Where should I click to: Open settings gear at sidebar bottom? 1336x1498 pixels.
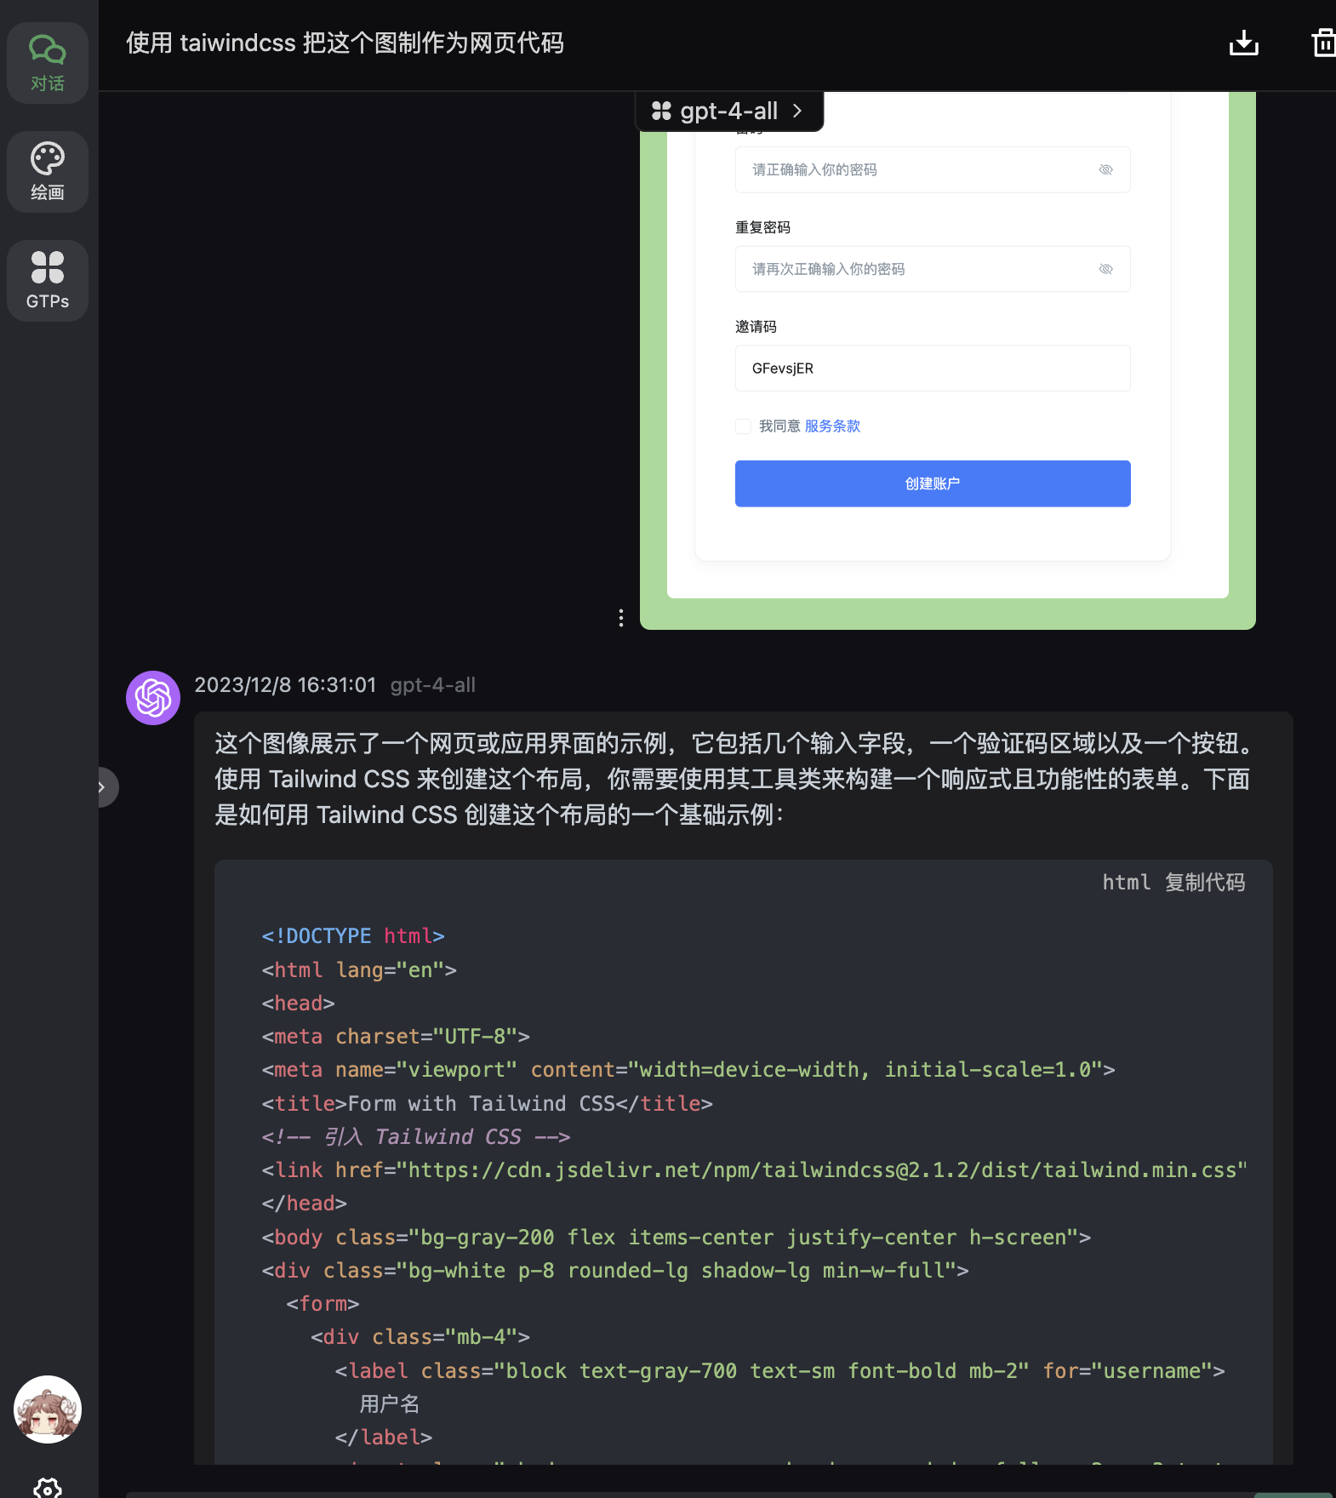pos(48,1487)
